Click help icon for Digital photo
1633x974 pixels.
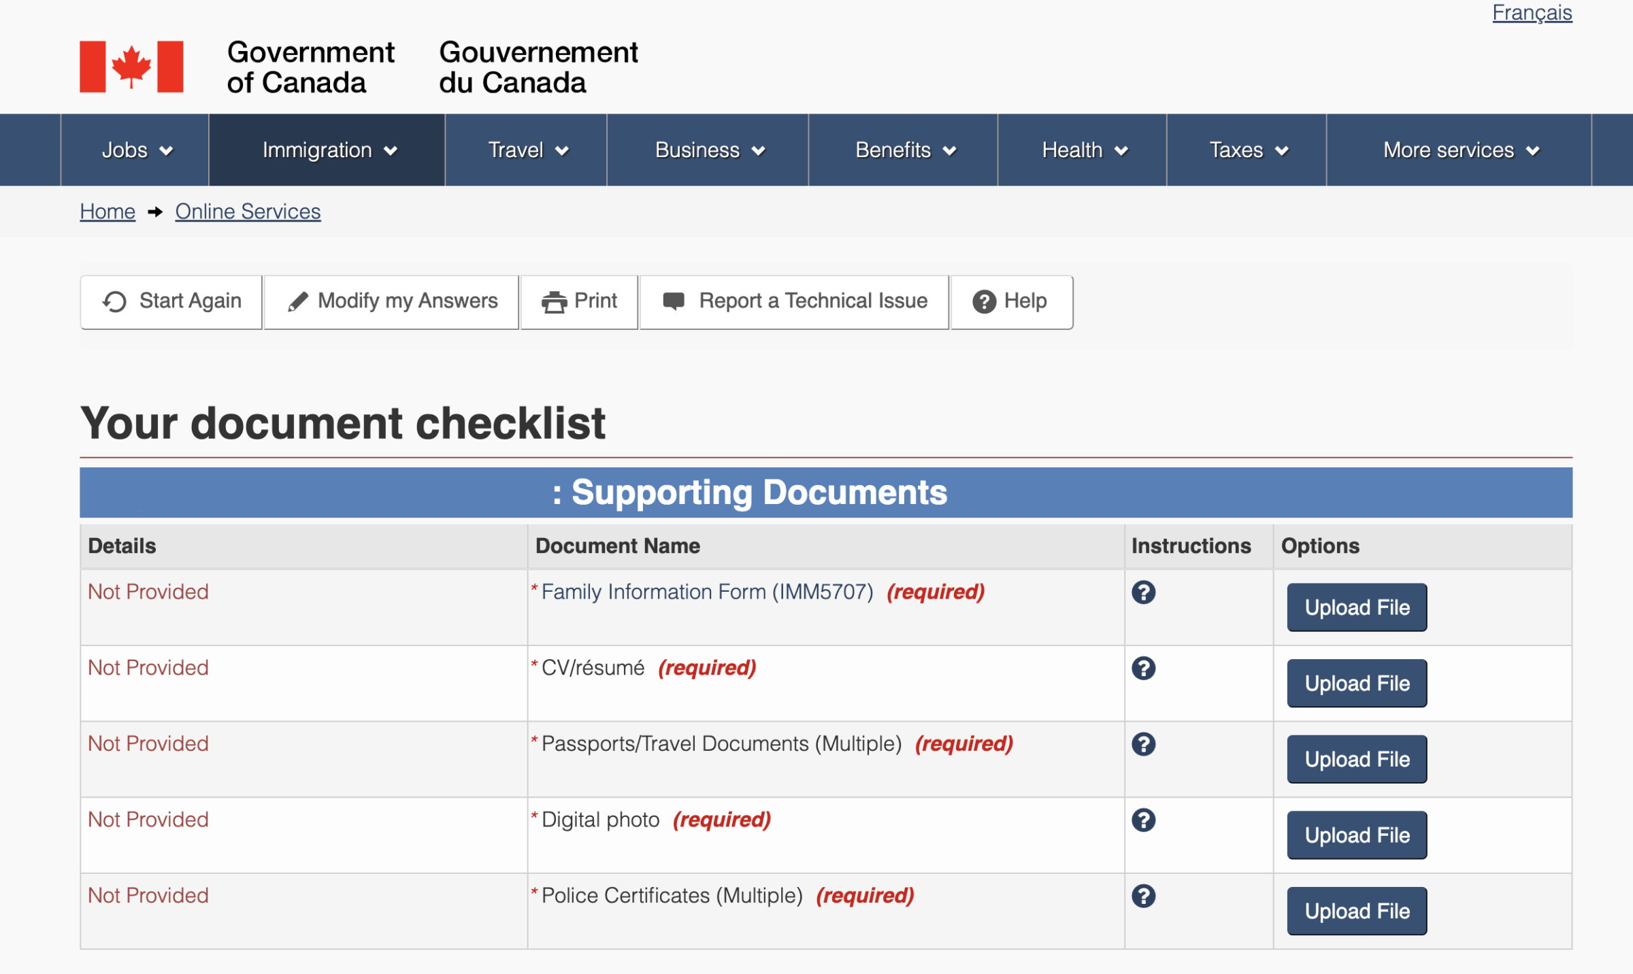tap(1143, 820)
